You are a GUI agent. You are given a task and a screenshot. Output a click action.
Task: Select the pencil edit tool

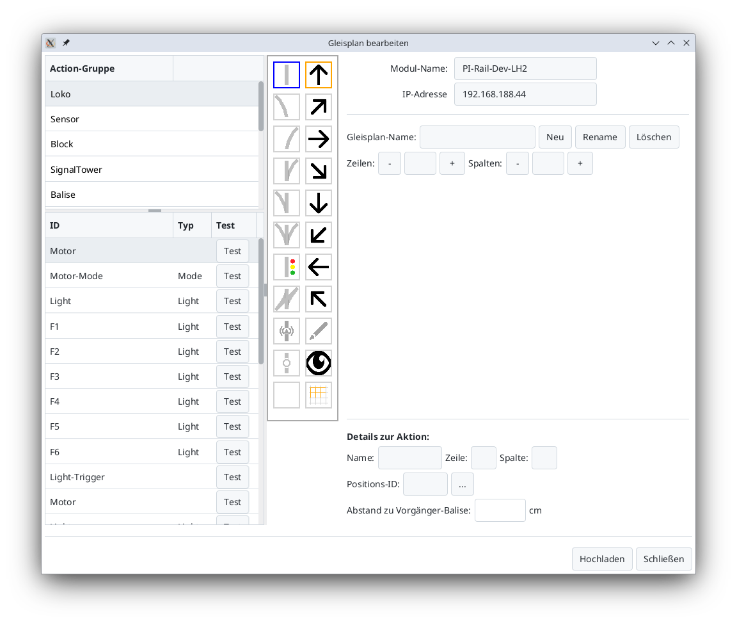coord(319,331)
